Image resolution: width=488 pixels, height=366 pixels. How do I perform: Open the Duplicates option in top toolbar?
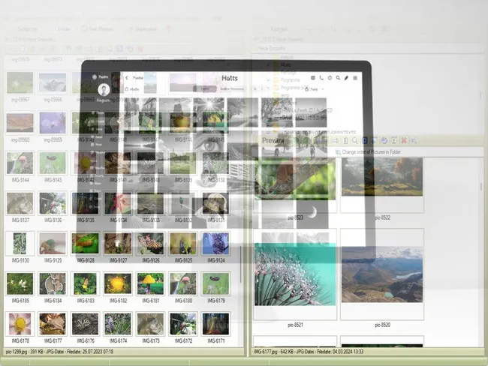pyautogui.click(x=143, y=29)
